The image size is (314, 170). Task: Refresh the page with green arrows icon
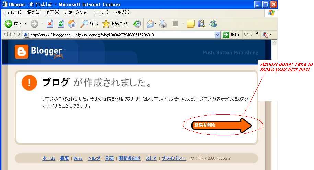pyautogui.click(x=61, y=24)
